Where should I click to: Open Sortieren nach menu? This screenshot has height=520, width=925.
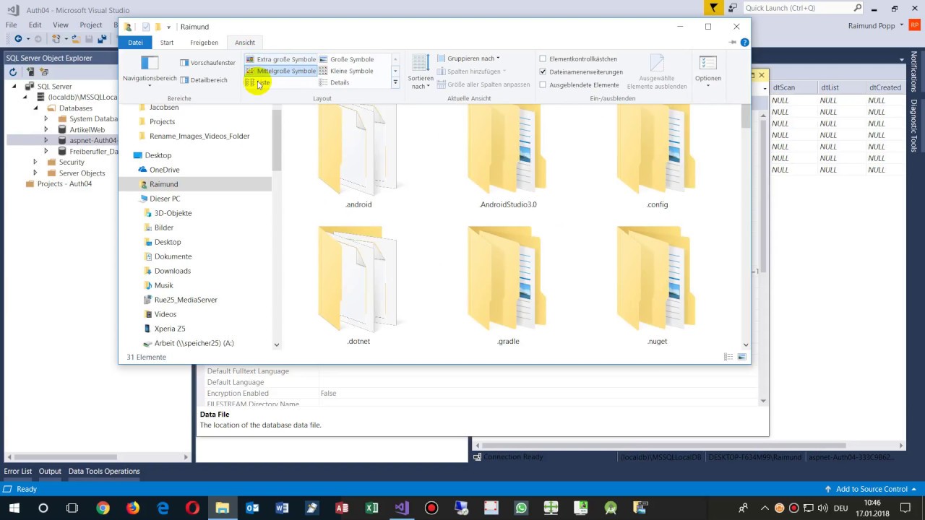coord(420,72)
